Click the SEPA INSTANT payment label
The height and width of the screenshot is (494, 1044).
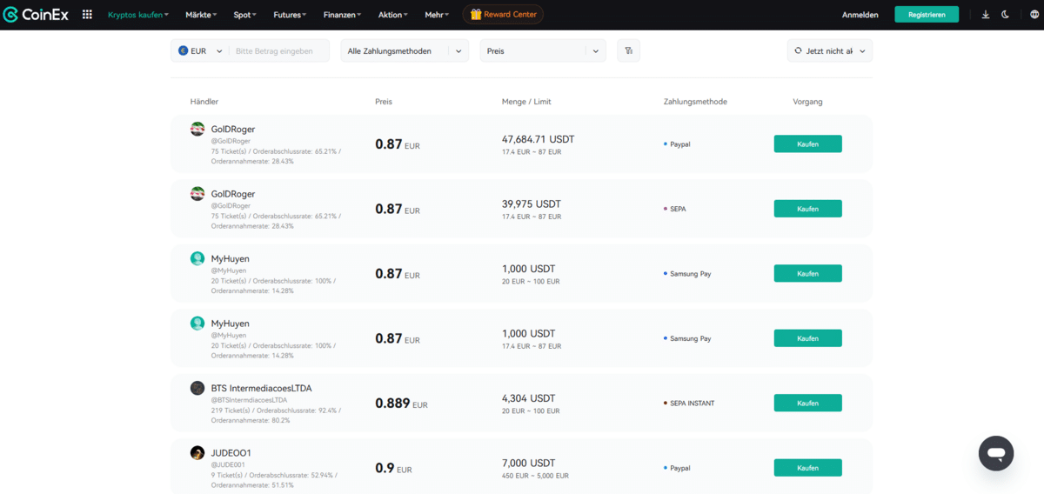(x=693, y=404)
